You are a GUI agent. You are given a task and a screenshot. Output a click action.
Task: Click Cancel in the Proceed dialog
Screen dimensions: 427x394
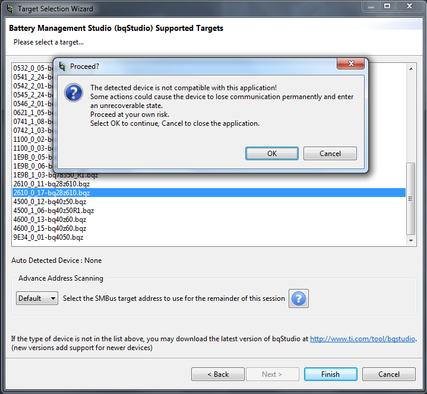pyautogui.click(x=330, y=154)
